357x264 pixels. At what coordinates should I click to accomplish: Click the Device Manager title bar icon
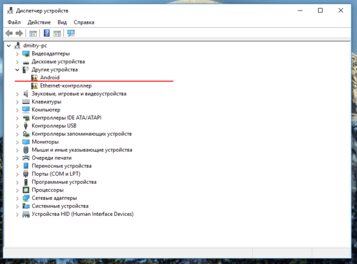coord(10,11)
